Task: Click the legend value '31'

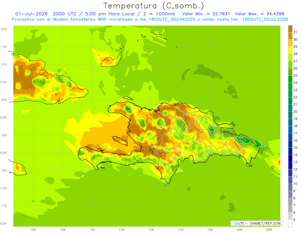Action: [x=295, y=32]
